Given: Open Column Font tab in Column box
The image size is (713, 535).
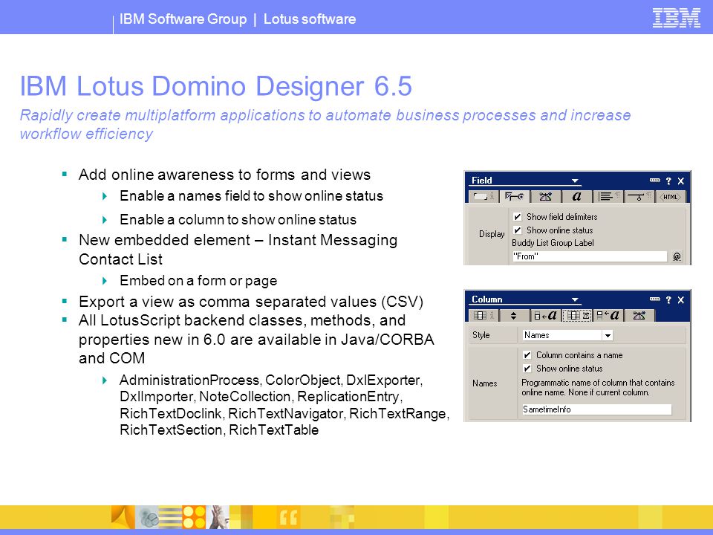Looking at the screenshot, I should coord(545,315).
